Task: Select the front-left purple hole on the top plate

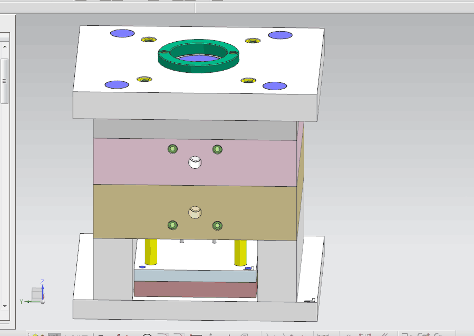Action: (117, 85)
